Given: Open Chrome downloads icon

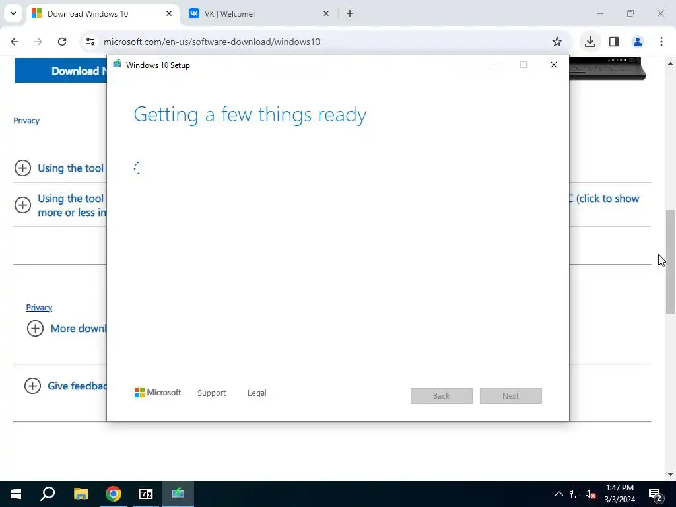Looking at the screenshot, I should [x=590, y=42].
